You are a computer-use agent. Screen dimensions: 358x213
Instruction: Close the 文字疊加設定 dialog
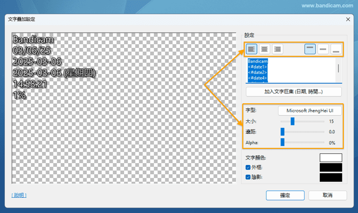(x=348, y=19)
